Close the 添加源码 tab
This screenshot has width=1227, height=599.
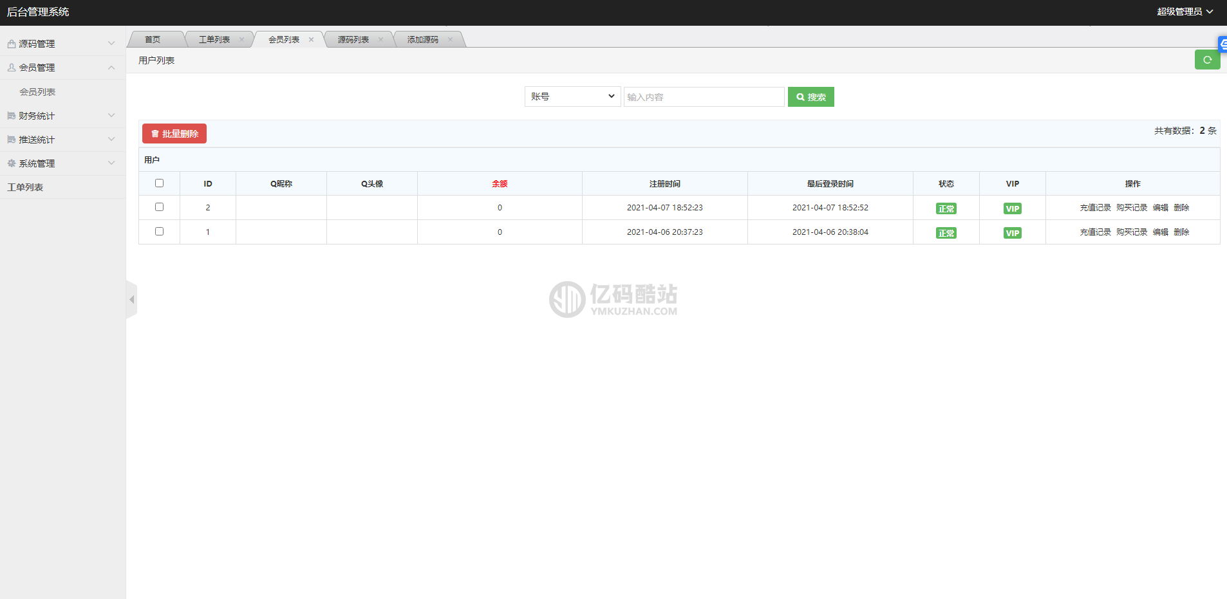(x=450, y=39)
